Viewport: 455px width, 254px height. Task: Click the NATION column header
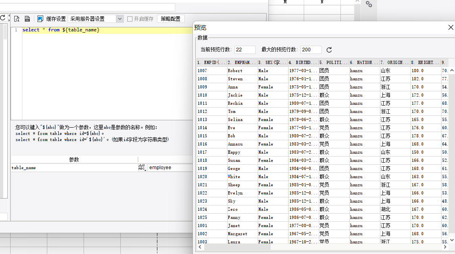[364, 62]
